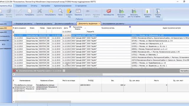Image resolution: width=189 pixels, height=106 pixels.
Task: Click the ТН ВЭД column header
Action: point(91,80)
